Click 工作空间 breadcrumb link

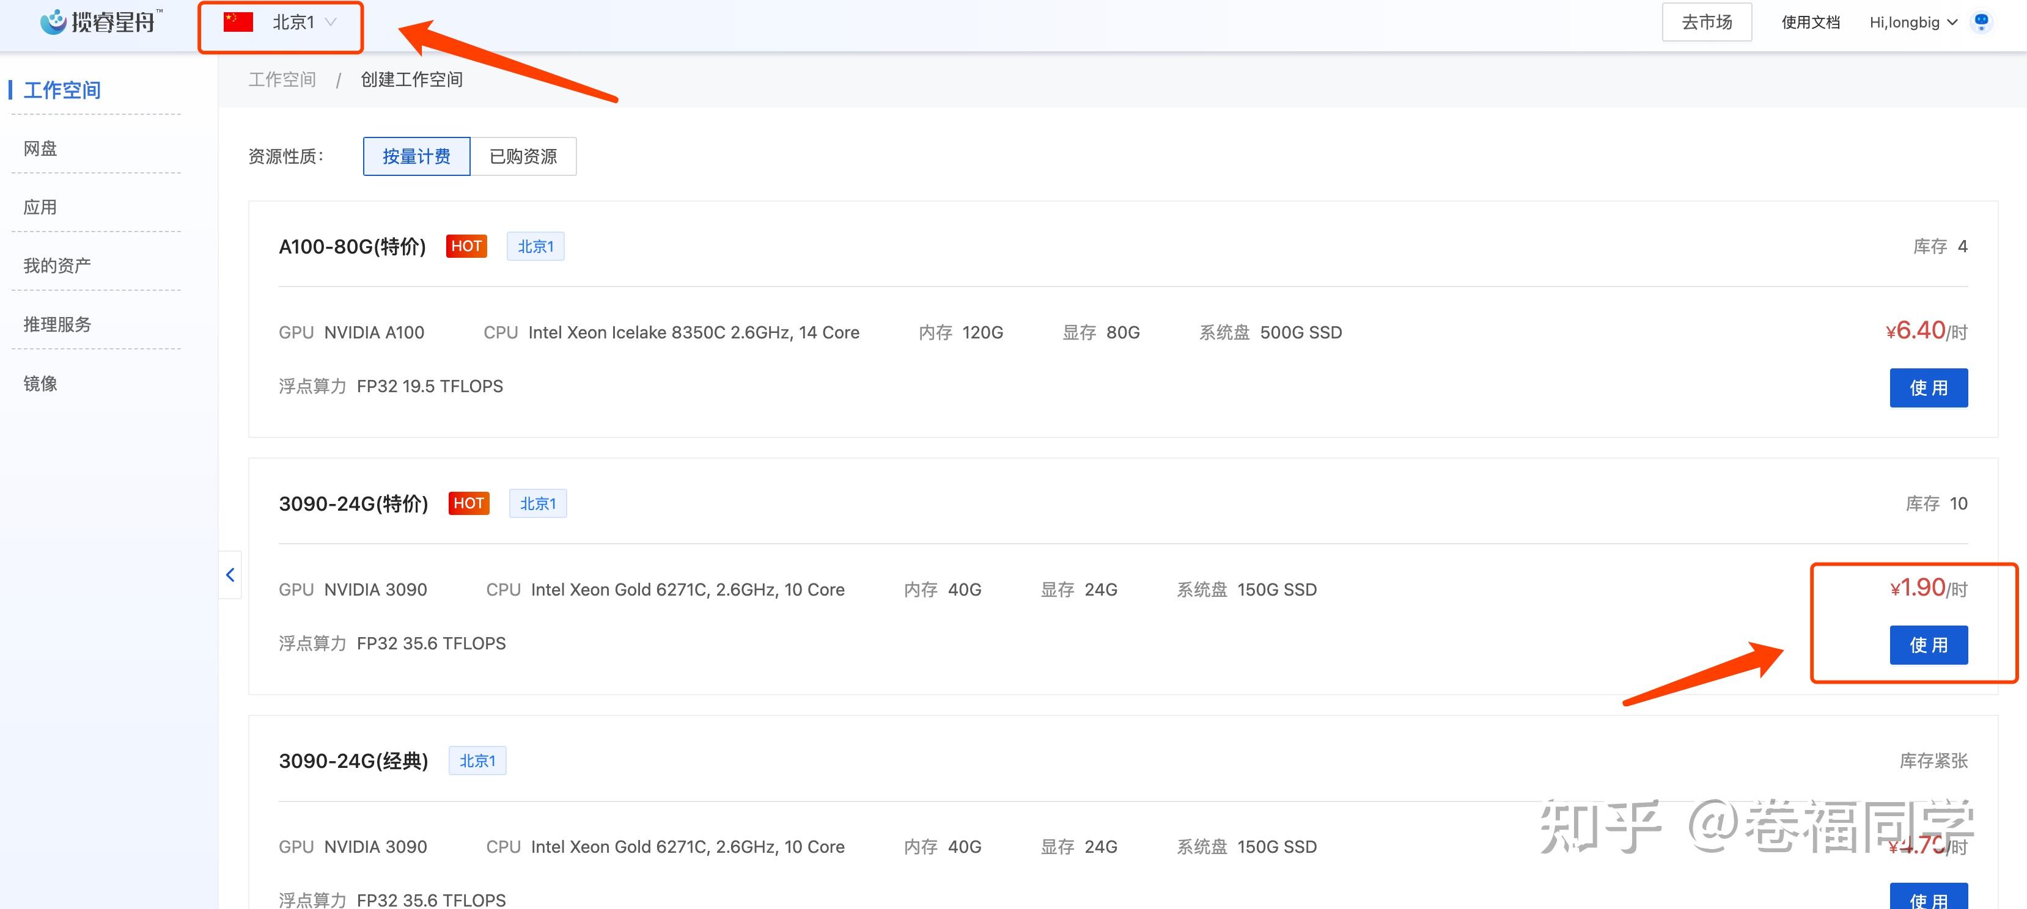pyautogui.click(x=282, y=79)
